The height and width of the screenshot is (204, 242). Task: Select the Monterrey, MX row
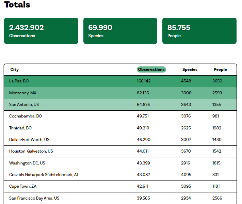click(22, 93)
